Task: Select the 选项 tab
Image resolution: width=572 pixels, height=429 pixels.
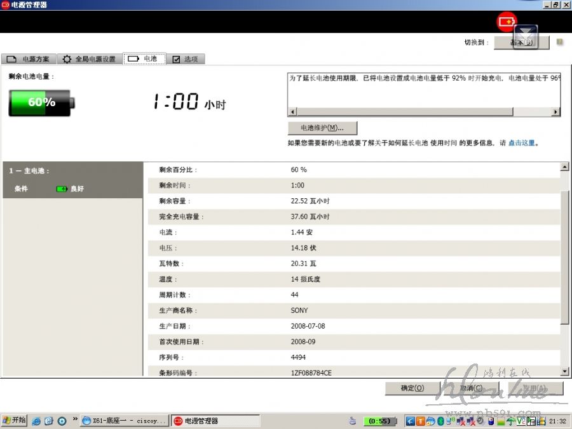Action: click(186, 59)
